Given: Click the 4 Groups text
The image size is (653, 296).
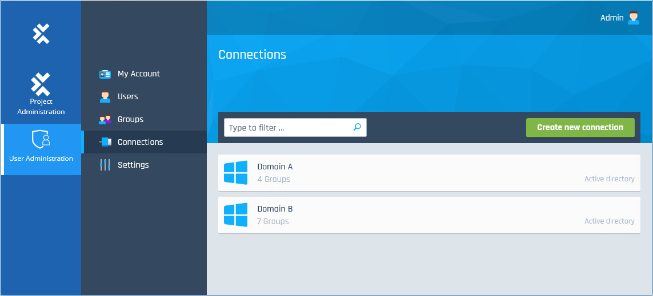Looking at the screenshot, I should [274, 180].
